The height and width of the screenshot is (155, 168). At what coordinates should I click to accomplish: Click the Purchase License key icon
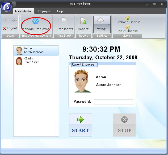click(x=127, y=18)
